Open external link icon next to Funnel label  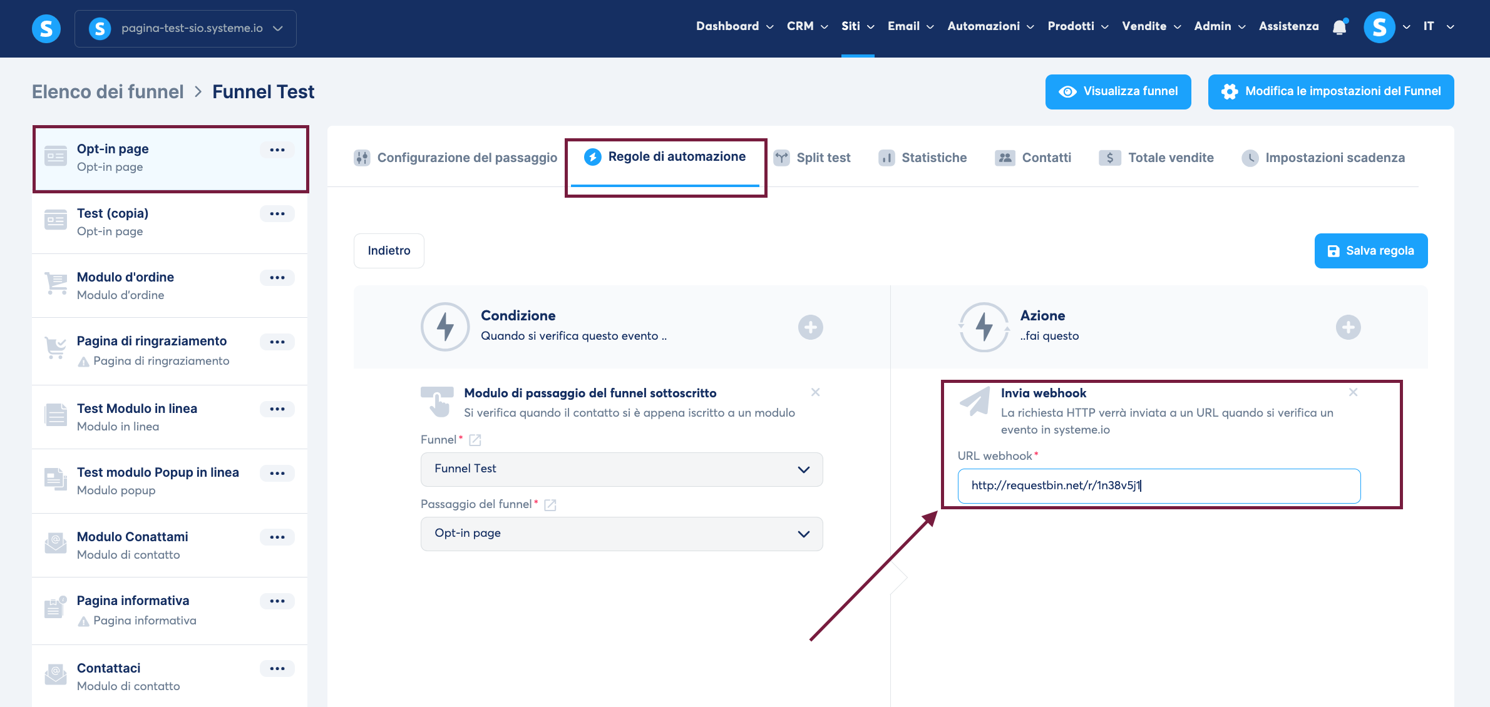pos(475,440)
